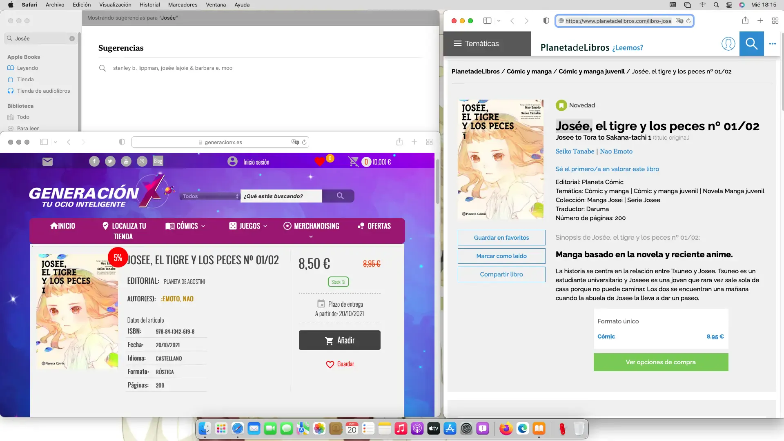Click the Facebook icon on GeneraciónX header
The image size is (784, 441).
94,161
